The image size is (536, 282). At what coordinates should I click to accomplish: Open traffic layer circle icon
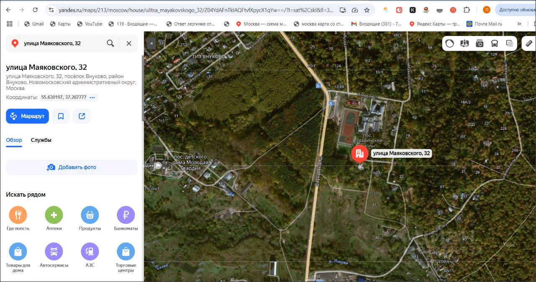point(449,44)
